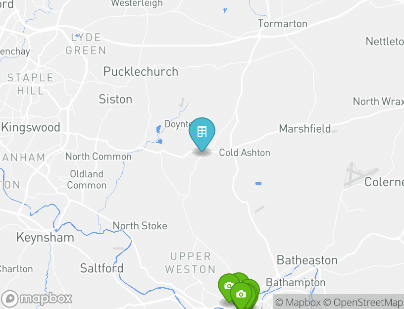The image size is (404, 309).
Task: Open the © Mapbox attribution link
Action: click(298, 302)
